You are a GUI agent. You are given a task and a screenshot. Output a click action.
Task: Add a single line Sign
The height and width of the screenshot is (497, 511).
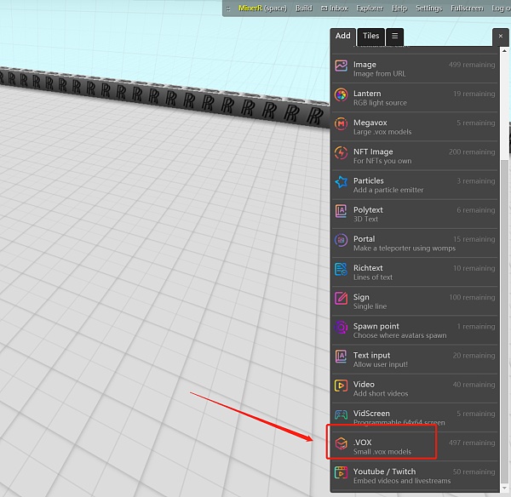pyautogui.click(x=415, y=301)
